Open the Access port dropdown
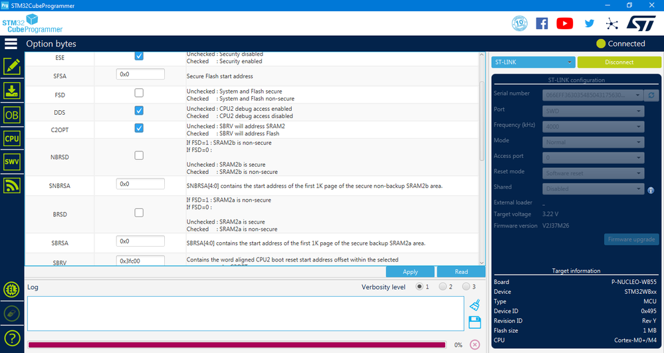The image size is (664, 353). pyautogui.click(x=594, y=158)
